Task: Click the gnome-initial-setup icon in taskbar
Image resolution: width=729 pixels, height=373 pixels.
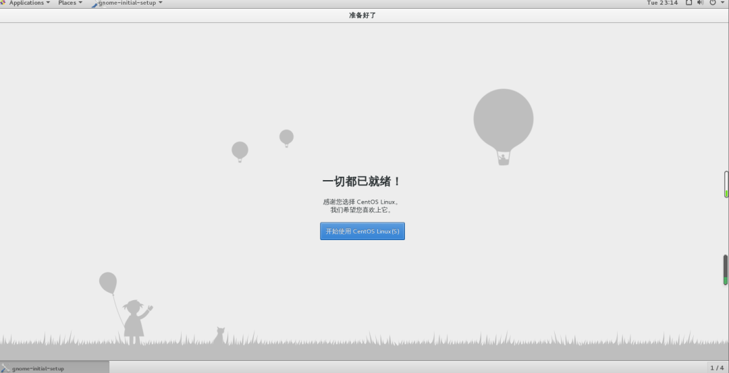Action: 5,368
